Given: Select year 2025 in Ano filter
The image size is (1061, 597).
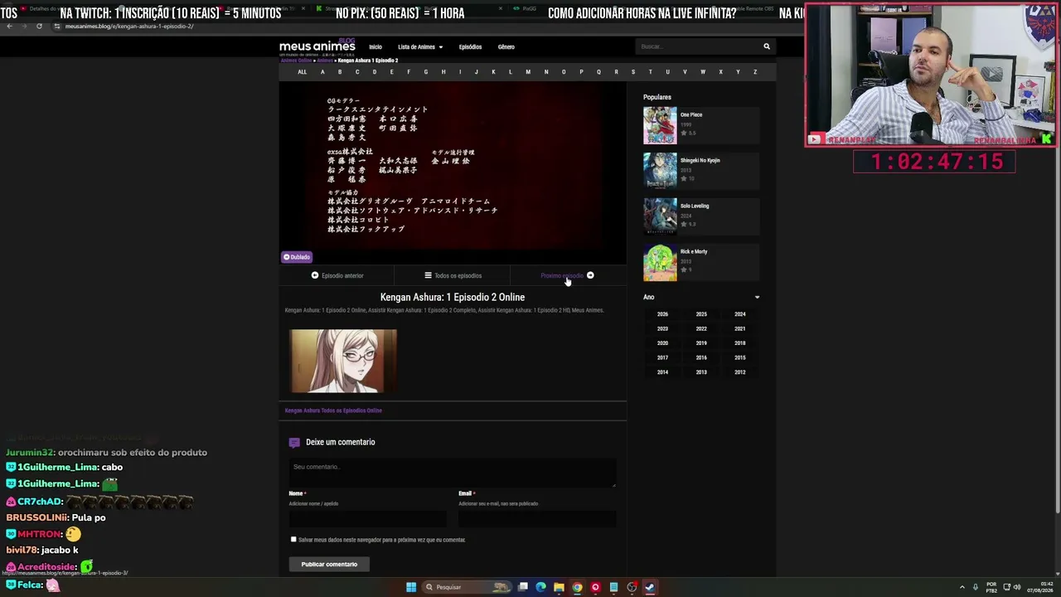Looking at the screenshot, I should [x=701, y=314].
